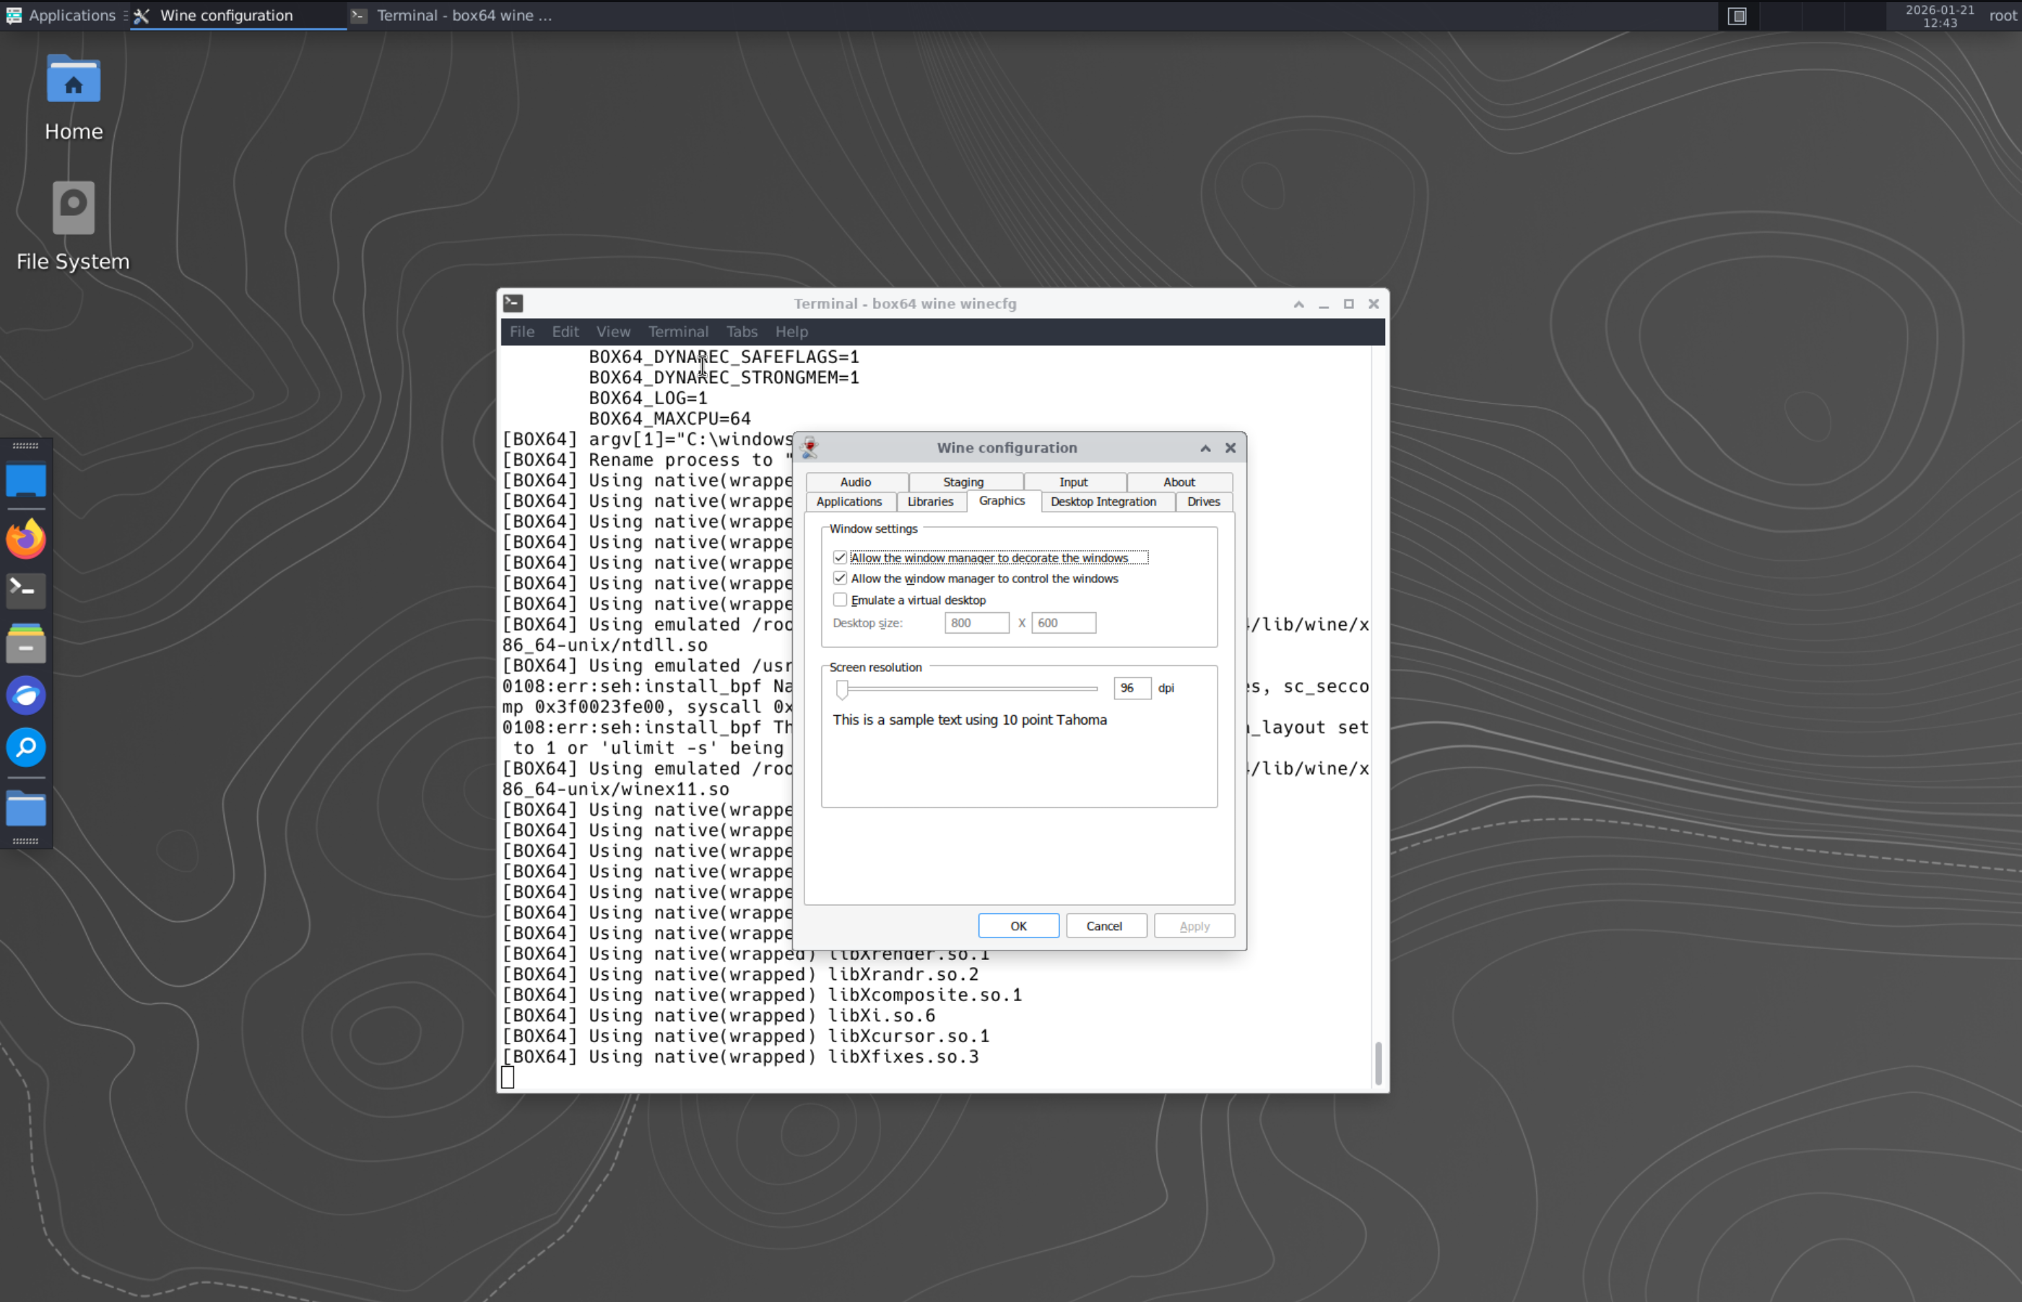Image resolution: width=2022 pixels, height=1302 pixels.
Task: Click the screen resolution dpi slider handle
Action: (x=842, y=690)
